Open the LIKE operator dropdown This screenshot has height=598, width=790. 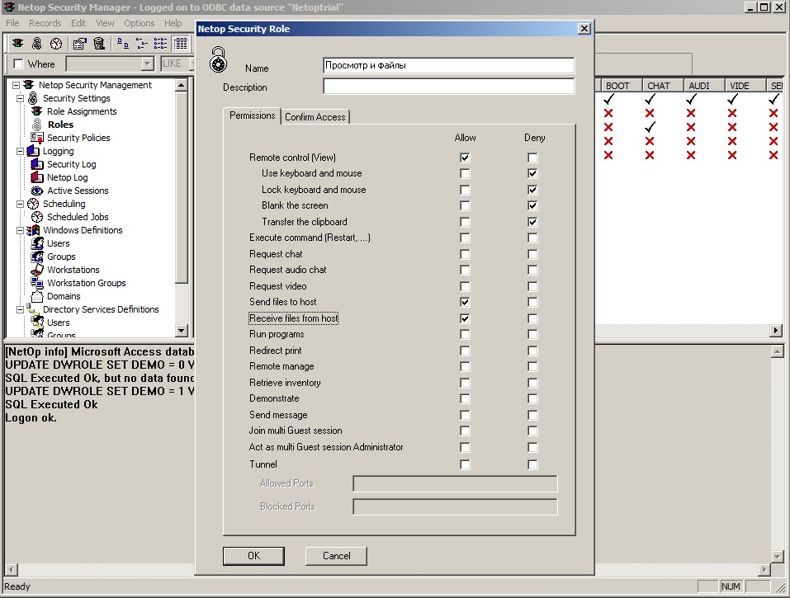tap(192, 64)
